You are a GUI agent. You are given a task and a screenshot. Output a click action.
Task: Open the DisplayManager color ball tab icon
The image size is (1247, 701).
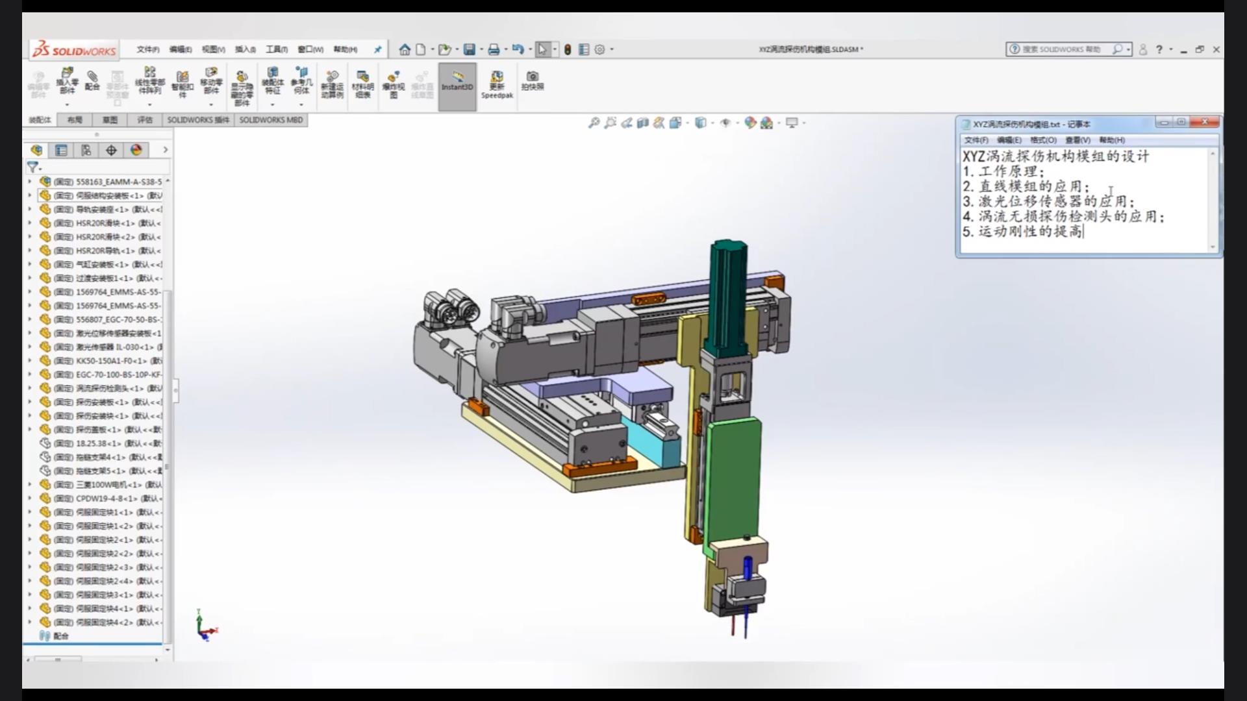[136, 150]
